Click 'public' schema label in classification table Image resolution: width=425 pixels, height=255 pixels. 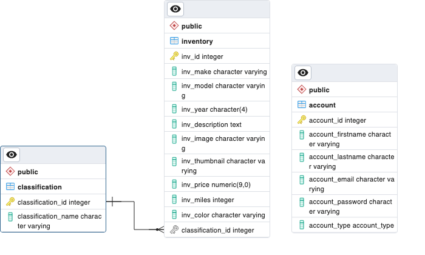click(x=28, y=172)
